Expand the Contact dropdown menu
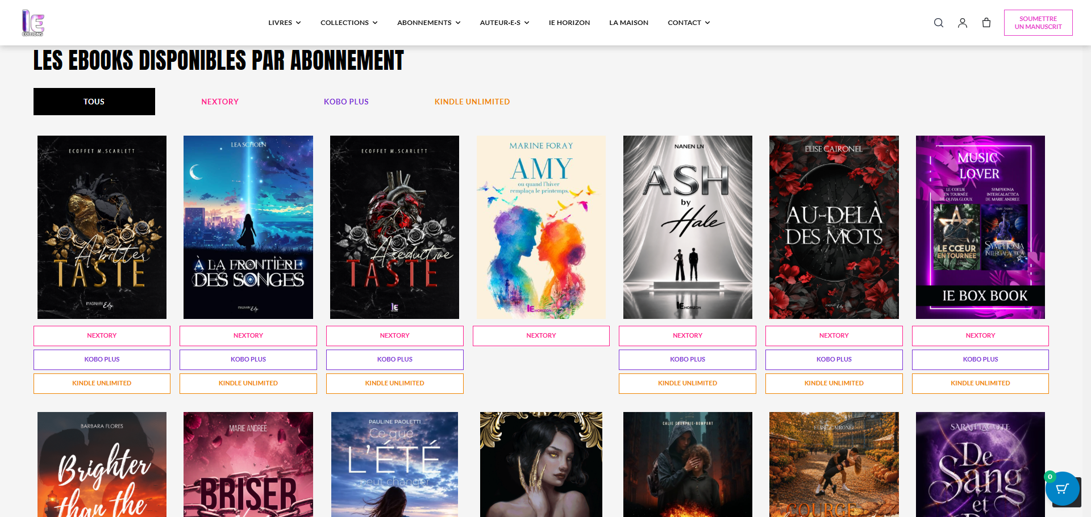The image size is (1091, 517). pyautogui.click(x=689, y=23)
